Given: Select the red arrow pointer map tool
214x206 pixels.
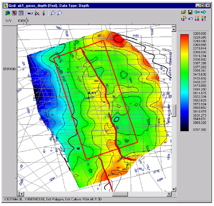Looking at the screenshot, I should 14,13.
